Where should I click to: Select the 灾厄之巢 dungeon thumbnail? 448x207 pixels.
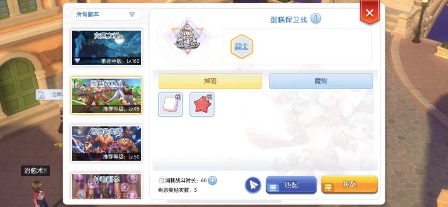[106, 48]
